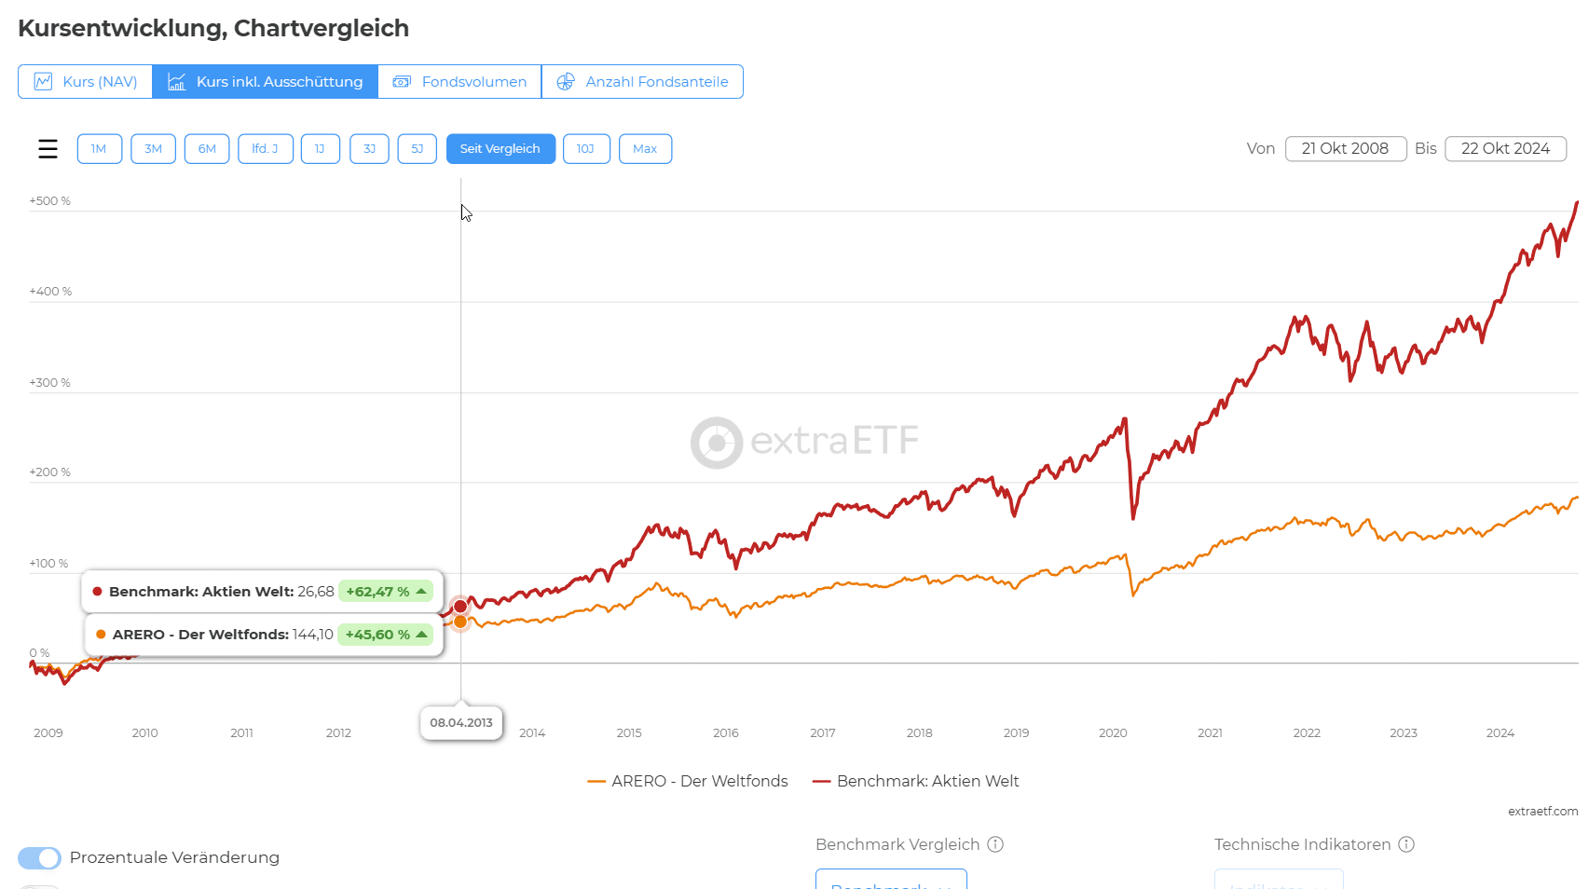Open the Von date picker field
Image resolution: width=1589 pixels, height=889 pixels.
point(1345,149)
